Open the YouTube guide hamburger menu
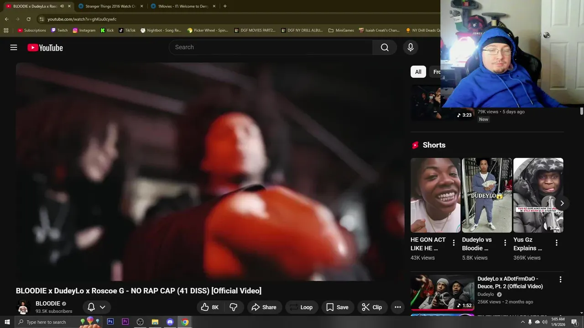The height and width of the screenshot is (328, 584). 14,47
